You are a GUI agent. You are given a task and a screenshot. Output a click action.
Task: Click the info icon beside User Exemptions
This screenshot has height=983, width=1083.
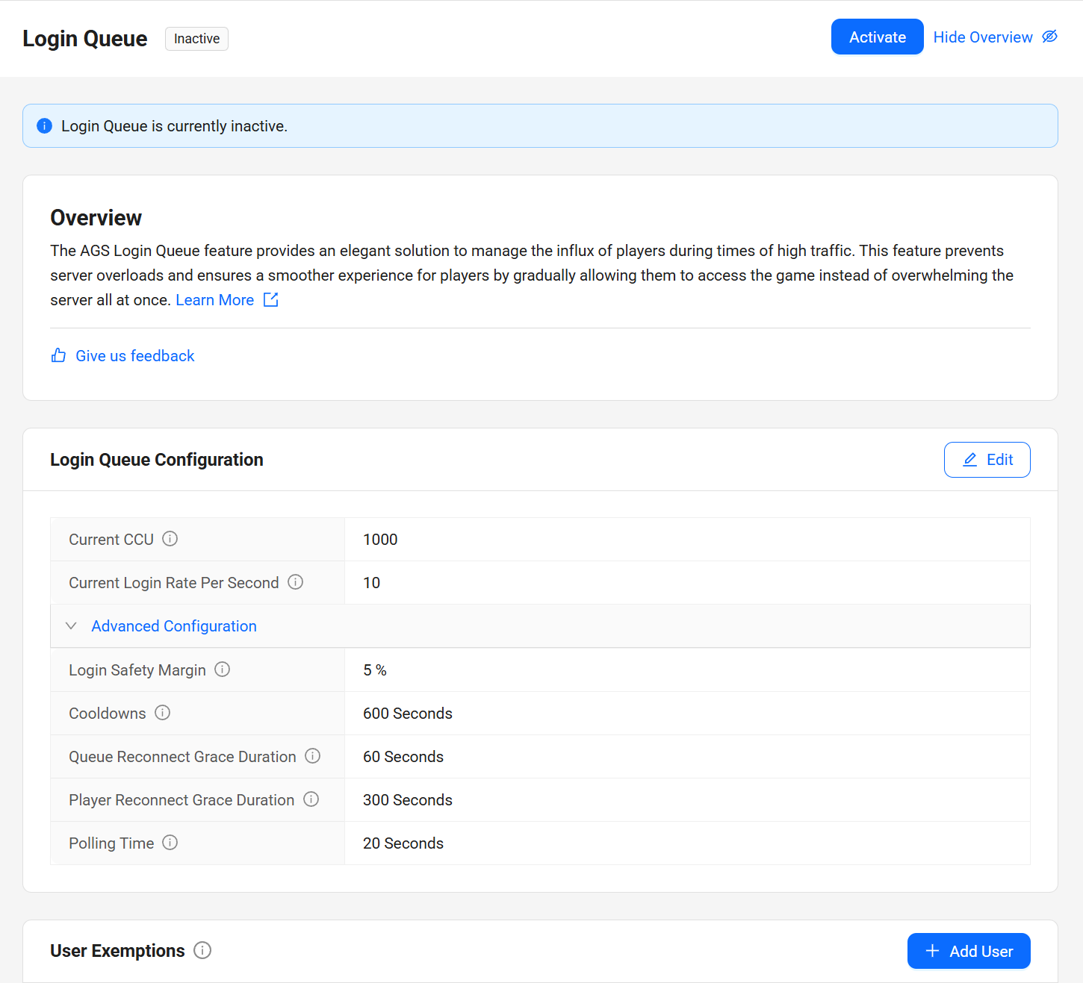tap(202, 950)
